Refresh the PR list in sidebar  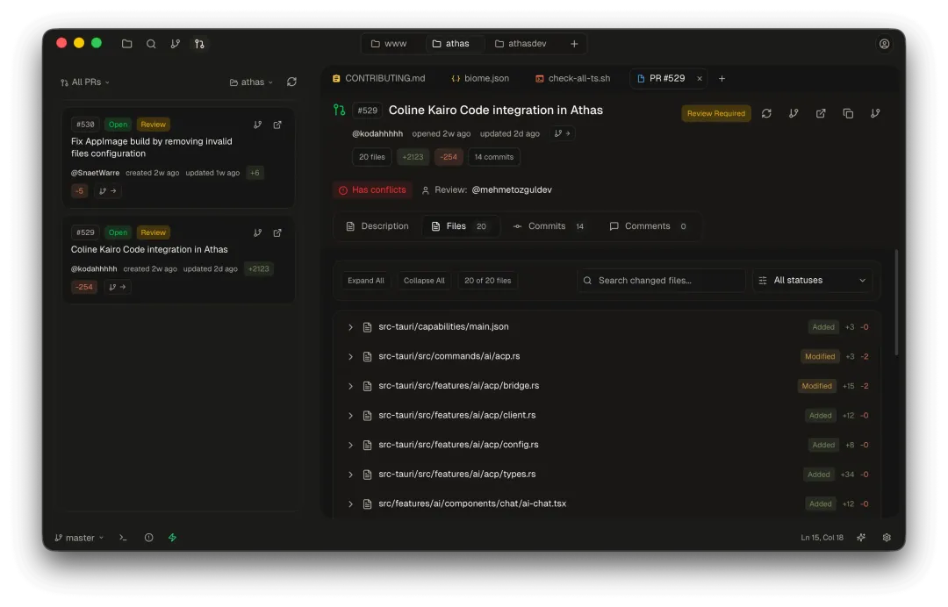tap(291, 82)
